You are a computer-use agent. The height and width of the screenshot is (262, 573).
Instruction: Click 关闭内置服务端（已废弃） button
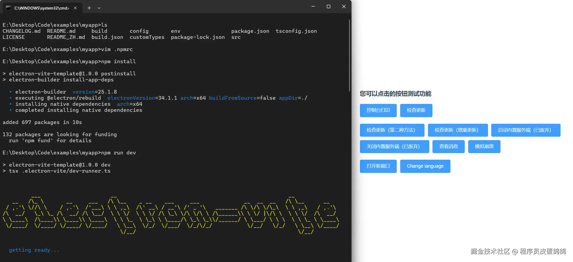point(394,146)
